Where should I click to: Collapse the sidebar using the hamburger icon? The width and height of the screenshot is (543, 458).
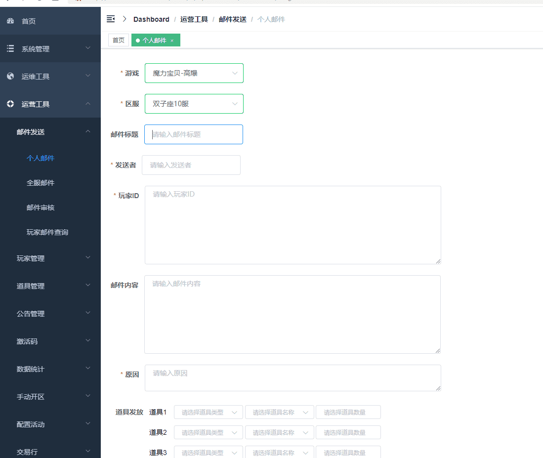111,19
